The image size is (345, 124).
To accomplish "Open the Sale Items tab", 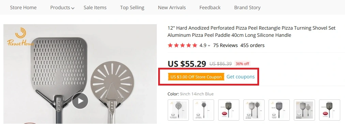I will 95,7.
